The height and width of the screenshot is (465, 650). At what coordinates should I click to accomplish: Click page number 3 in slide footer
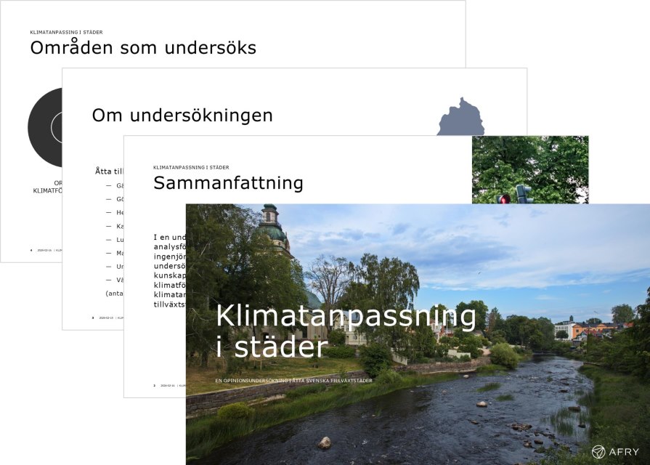tap(93, 318)
